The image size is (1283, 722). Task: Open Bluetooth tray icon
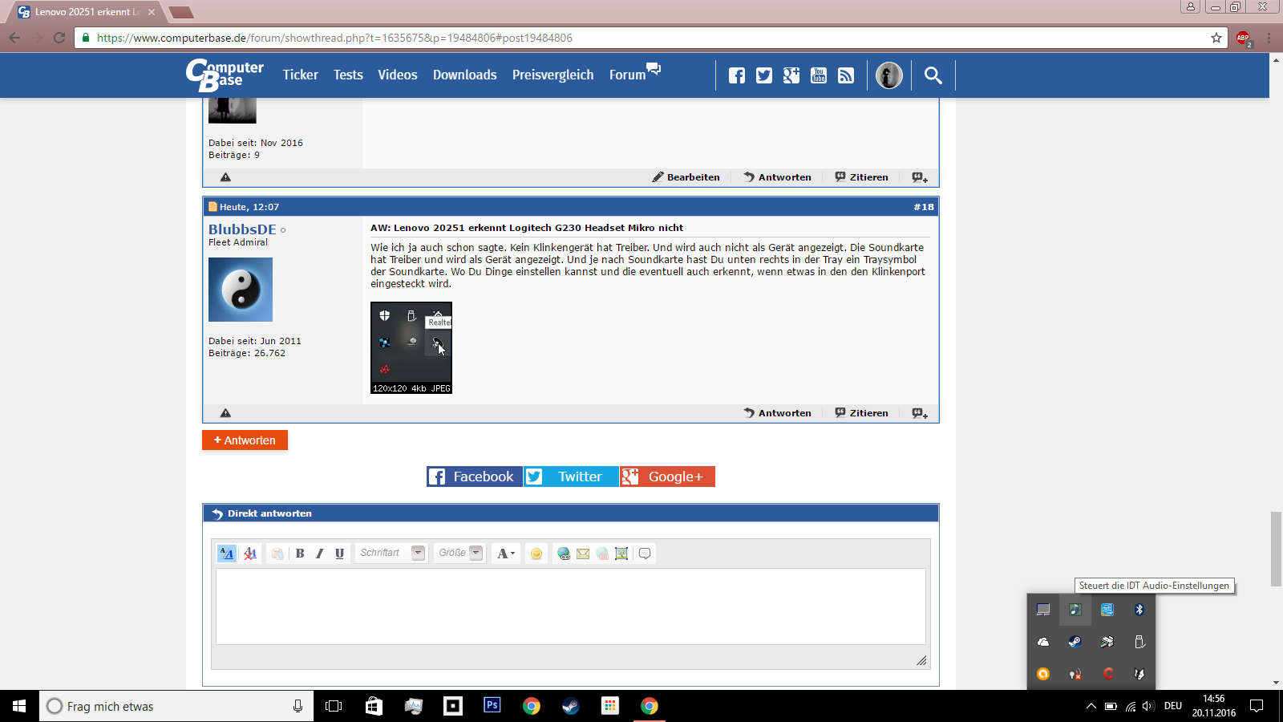point(1139,610)
